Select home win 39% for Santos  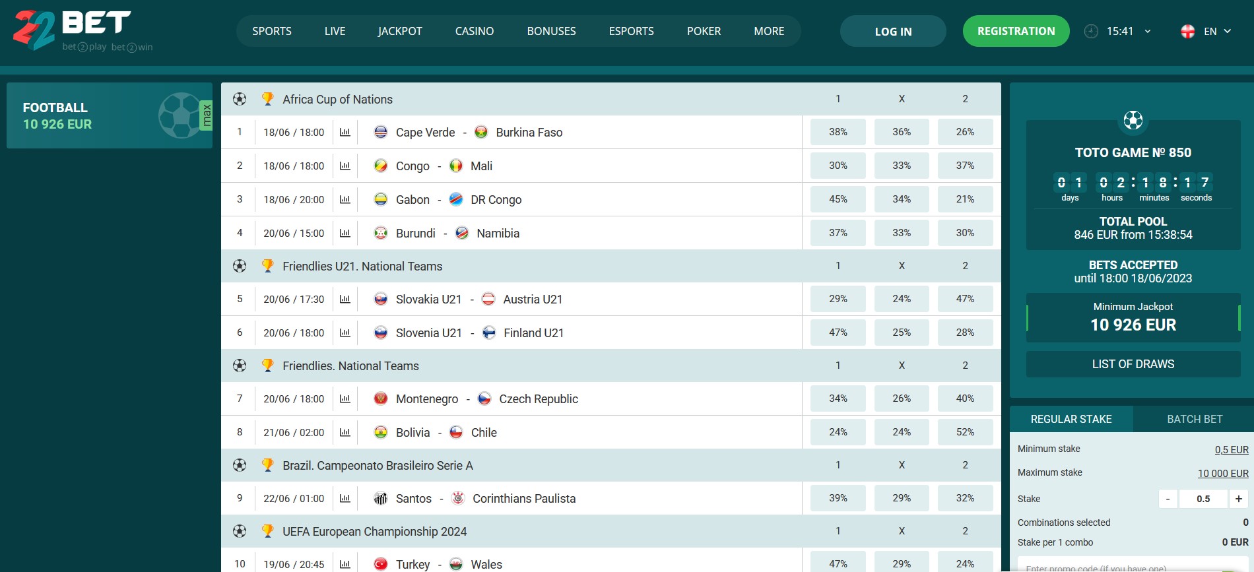coord(838,498)
